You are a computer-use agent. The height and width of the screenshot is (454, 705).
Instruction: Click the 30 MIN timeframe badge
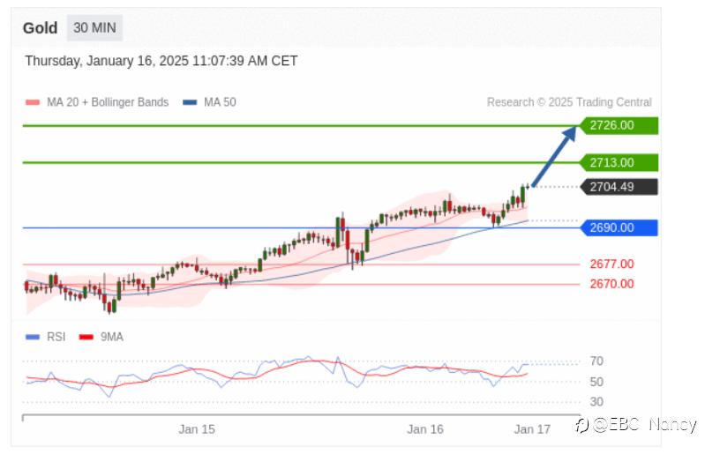tap(94, 28)
